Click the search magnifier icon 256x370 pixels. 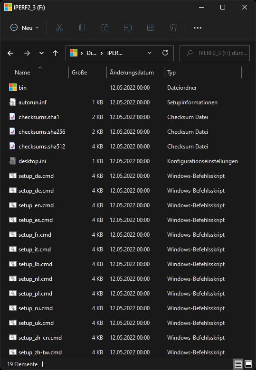[x=190, y=53]
